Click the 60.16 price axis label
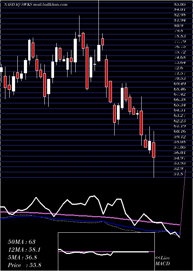Viewport: 193px width, 271px height. point(180,132)
